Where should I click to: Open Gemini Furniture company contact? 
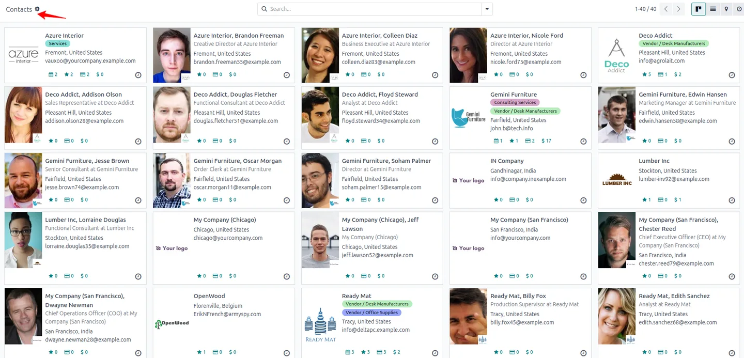pyautogui.click(x=514, y=95)
